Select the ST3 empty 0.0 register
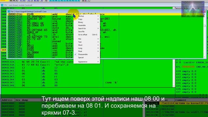Image resolution: width=208 pixels, height=117 pixels. click(x=186, y=80)
